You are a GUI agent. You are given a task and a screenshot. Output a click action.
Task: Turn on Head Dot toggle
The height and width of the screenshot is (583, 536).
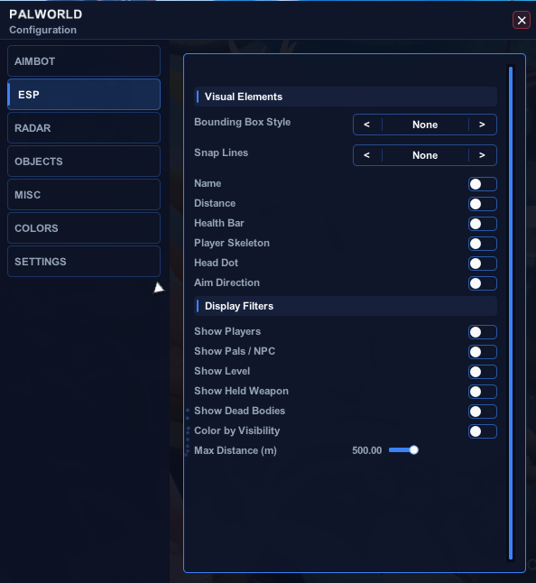click(x=483, y=264)
